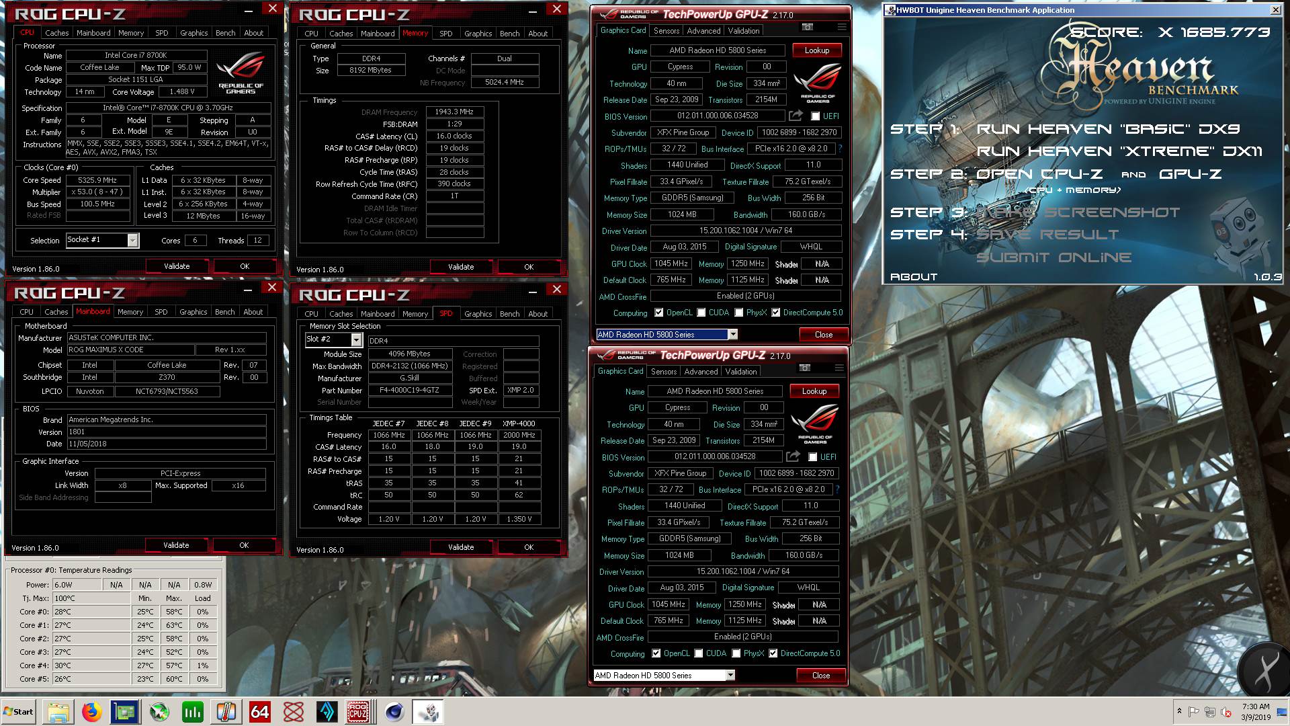The image size is (1290, 726).
Task: Select Caches tab in CPU-Z Memory window
Action: 341,34
